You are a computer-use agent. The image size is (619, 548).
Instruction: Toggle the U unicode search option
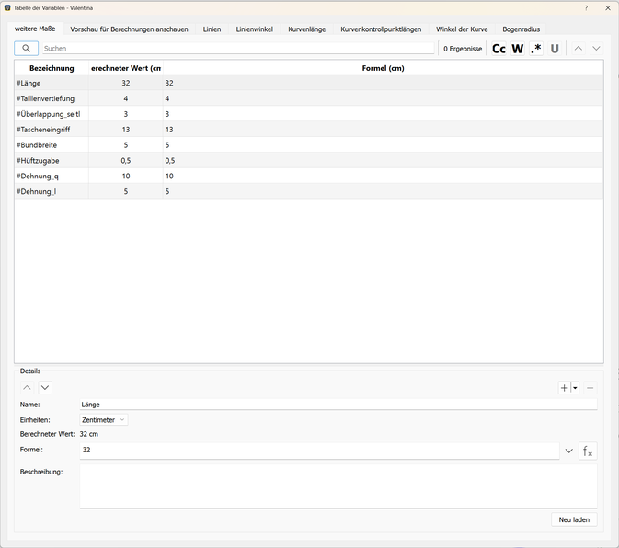point(555,49)
